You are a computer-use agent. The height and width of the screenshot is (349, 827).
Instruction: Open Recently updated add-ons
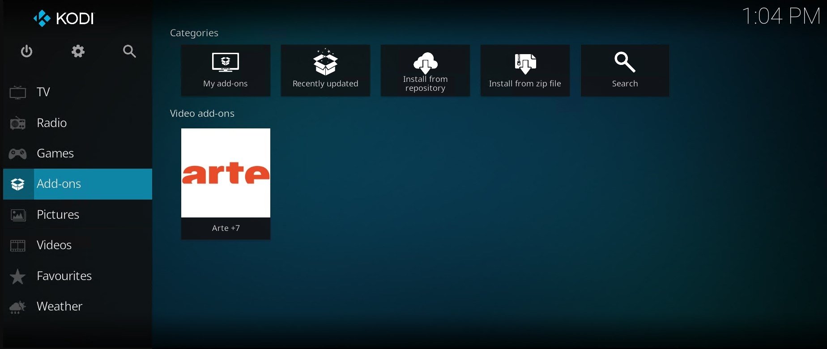point(325,70)
